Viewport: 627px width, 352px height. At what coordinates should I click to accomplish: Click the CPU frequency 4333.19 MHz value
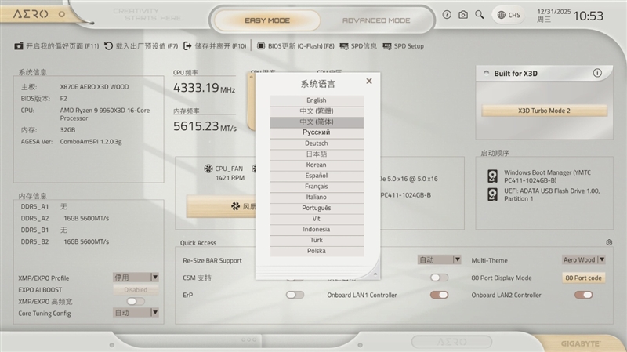pos(204,87)
